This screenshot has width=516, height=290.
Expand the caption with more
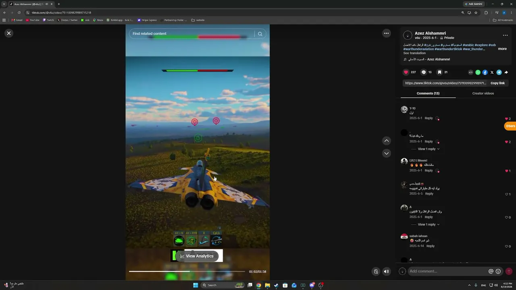click(x=502, y=49)
